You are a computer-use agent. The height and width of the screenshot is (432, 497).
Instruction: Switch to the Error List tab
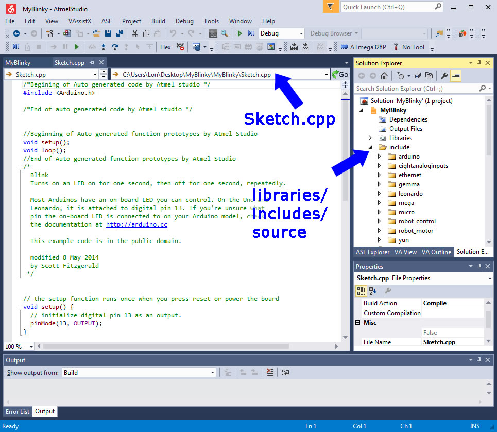coord(18,412)
